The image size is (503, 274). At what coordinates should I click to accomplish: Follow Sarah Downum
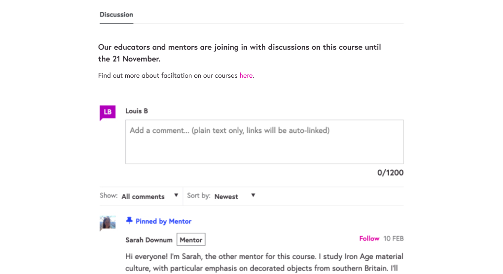(x=369, y=239)
